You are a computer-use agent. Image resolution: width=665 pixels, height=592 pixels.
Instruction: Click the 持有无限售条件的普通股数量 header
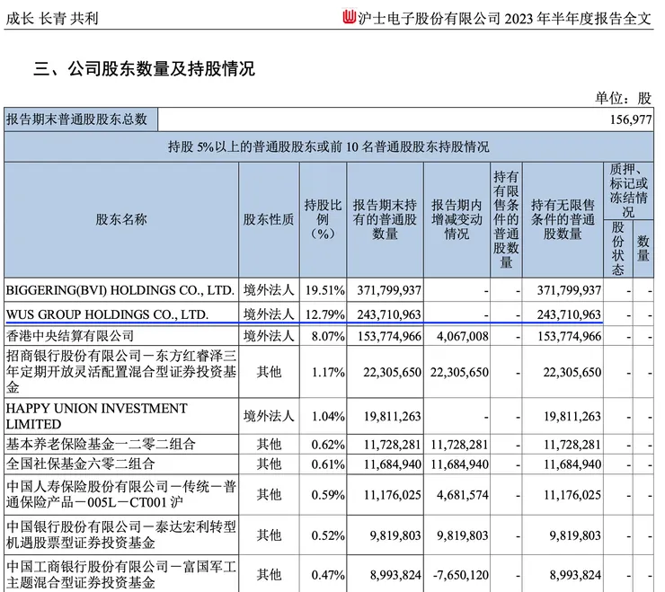[563, 220]
